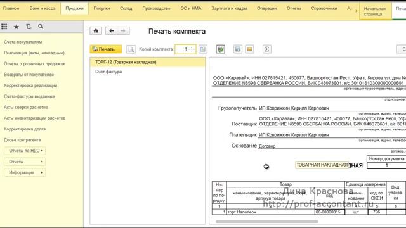Open Корректировка реализации link

pyautogui.click(x=30, y=85)
